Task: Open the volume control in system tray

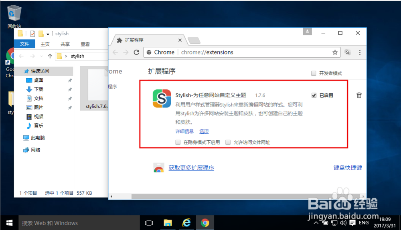Action: tap(343, 223)
